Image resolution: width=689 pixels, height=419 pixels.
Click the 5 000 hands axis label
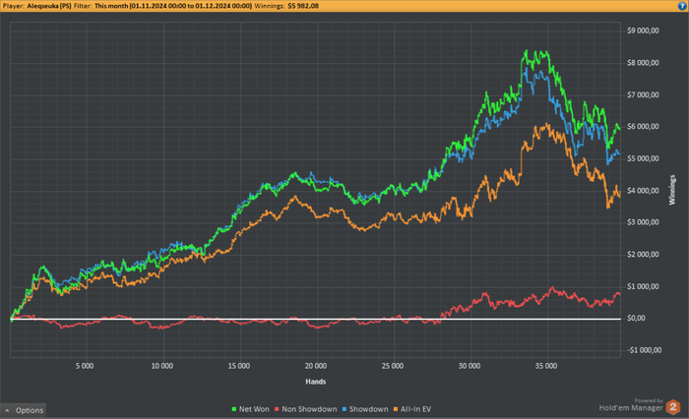coord(85,366)
